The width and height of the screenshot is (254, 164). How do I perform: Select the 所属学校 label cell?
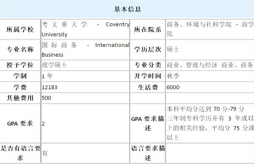(x=20, y=29)
